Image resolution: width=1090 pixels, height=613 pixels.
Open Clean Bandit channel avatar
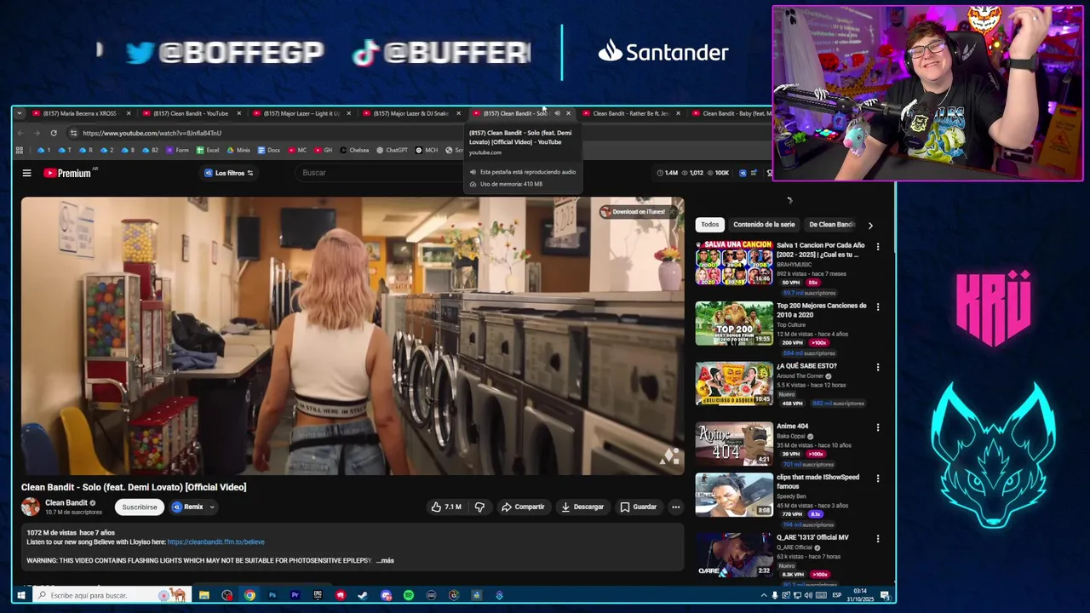pyautogui.click(x=31, y=507)
